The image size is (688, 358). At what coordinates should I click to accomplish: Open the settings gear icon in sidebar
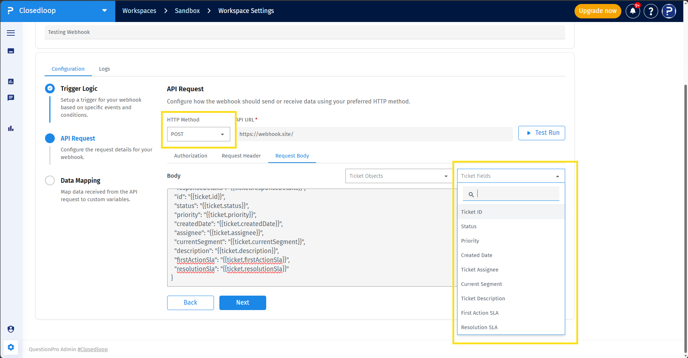point(11,347)
